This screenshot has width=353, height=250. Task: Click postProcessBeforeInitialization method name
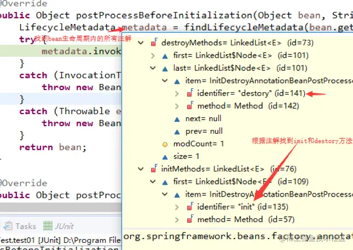164,15
